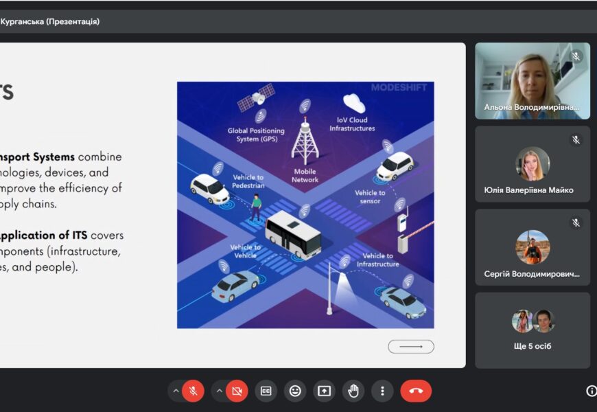Viewport: 597px width, 412px height.
Task: Leave the call with the red hang-up button
Action: tap(416, 391)
